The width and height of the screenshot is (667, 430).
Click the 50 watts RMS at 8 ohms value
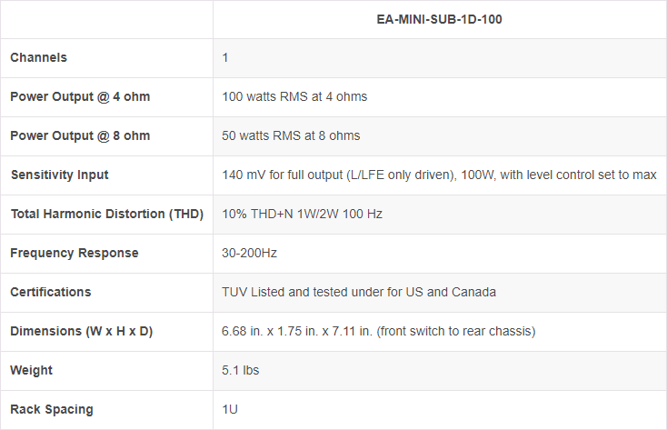click(x=291, y=135)
